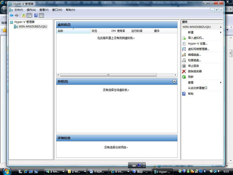Toggle the action pane toolbar icon
This screenshot has height=175, width=233.
pos(41,15)
